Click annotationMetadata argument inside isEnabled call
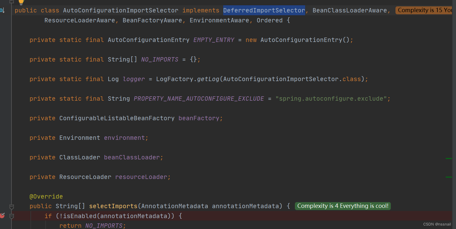Image resolution: width=456 pixels, height=229 pixels. pos(134,216)
